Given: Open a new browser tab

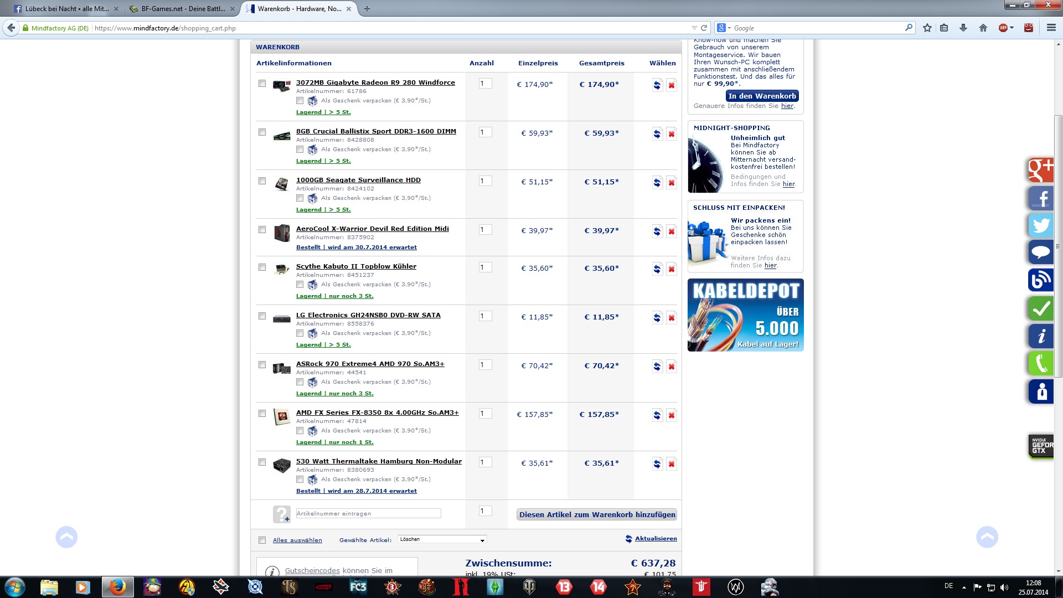Looking at the screenshot, I should click(367, 8).
